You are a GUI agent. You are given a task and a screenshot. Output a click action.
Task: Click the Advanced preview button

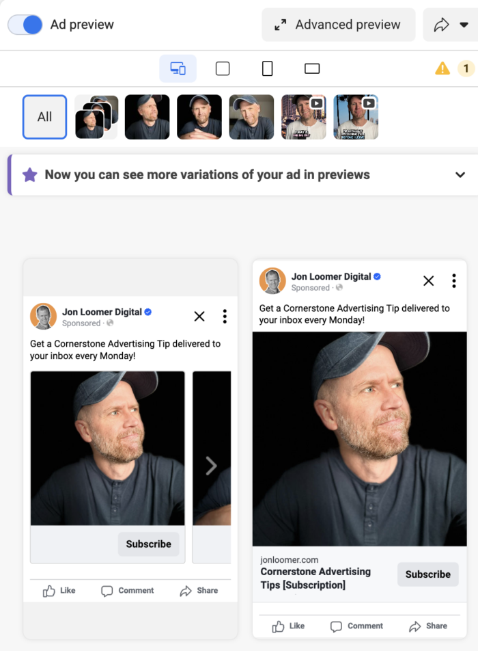338,25
